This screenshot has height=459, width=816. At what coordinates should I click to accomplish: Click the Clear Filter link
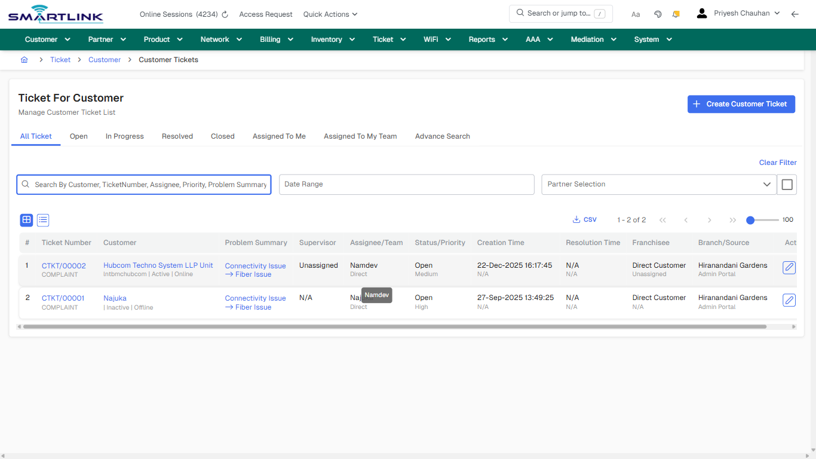pyautogui.click(x=777, y=162)
